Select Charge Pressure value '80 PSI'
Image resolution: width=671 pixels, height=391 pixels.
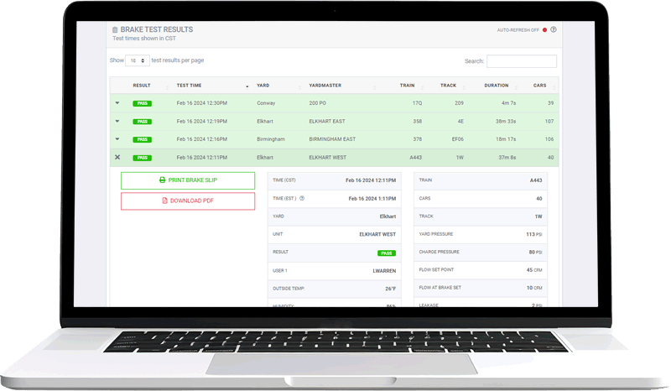coord(536,253)
